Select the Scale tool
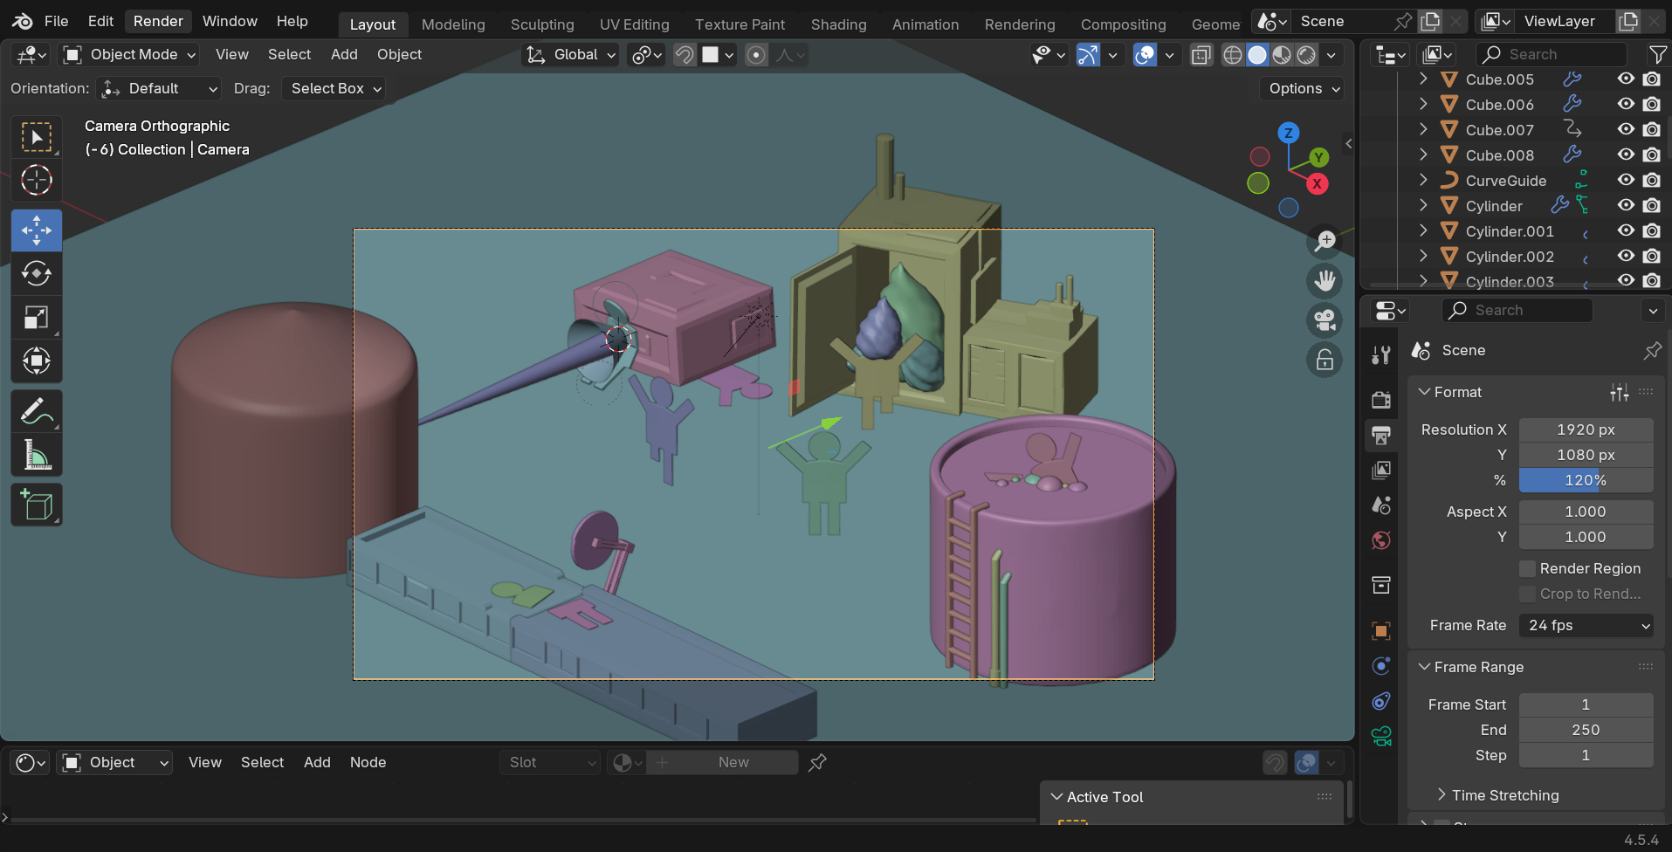1672x852 pixels. (36, 318)
